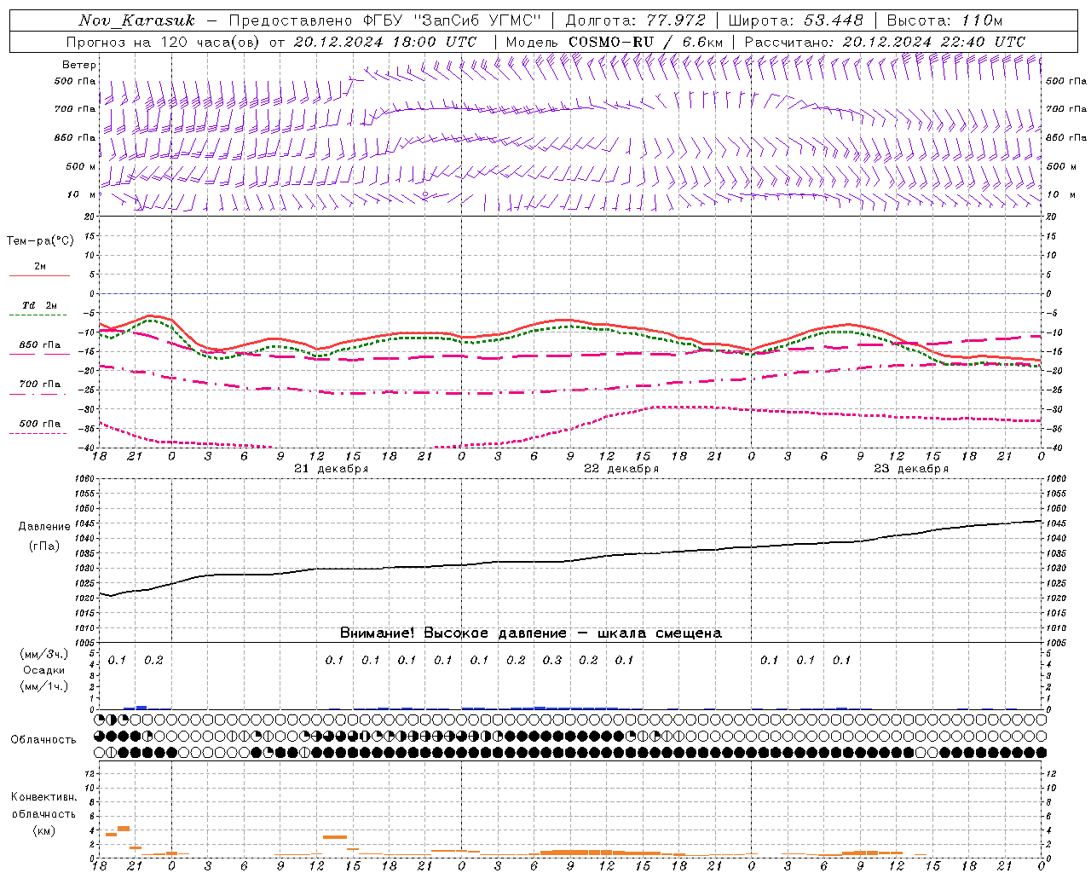
Task: Click the computed time Рассчитано: 20.12.2024 22:40 UTC
Action: coord(885,42)
